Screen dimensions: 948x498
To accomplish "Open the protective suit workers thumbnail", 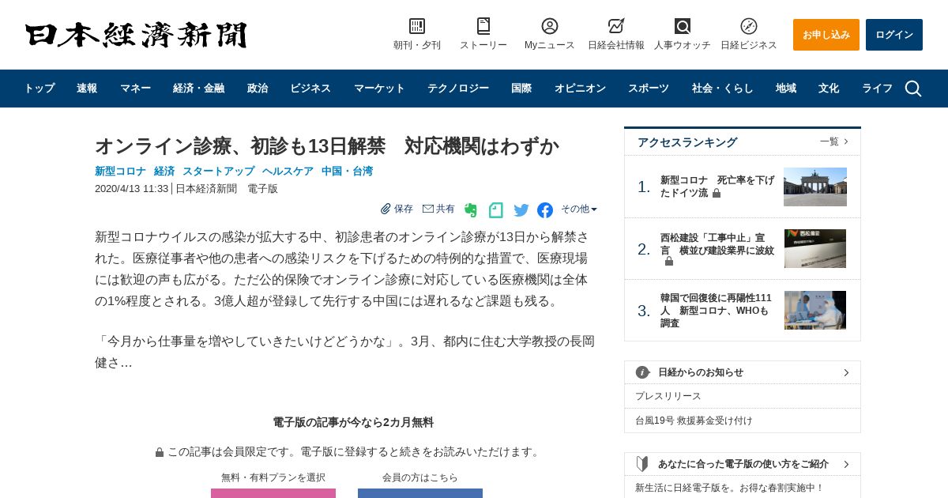I will tap(815, 310).
